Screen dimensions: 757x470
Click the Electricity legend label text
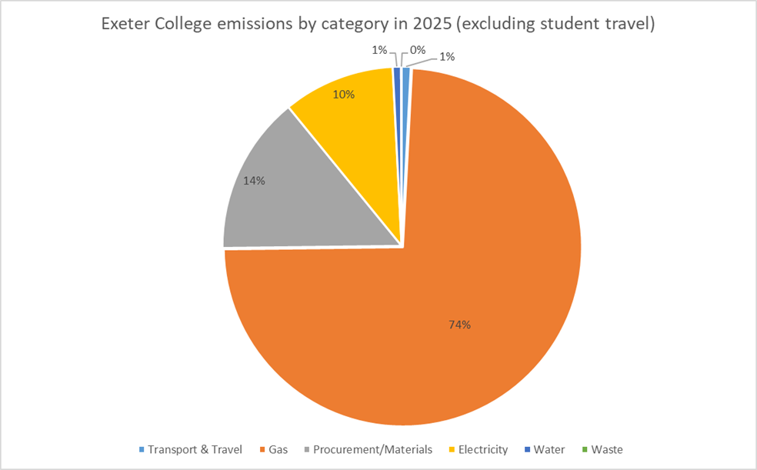tap(482, 449)
